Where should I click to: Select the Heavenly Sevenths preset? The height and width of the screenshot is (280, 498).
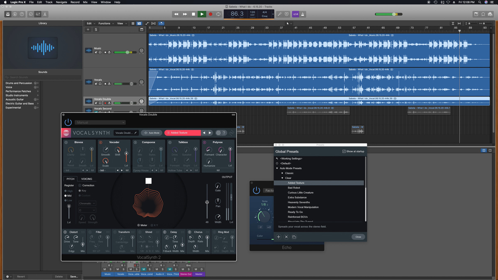(x=299, y=202)
